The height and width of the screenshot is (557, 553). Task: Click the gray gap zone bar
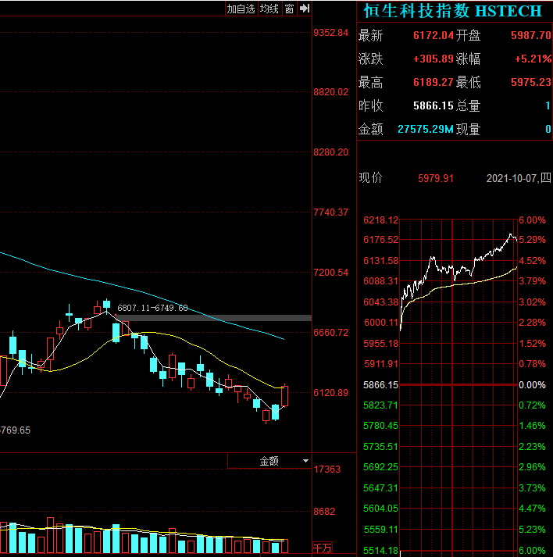coord(213,318)
